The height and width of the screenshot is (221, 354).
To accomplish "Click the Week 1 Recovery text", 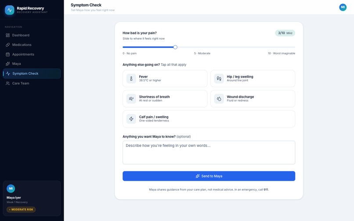I will tap(17, 202).
